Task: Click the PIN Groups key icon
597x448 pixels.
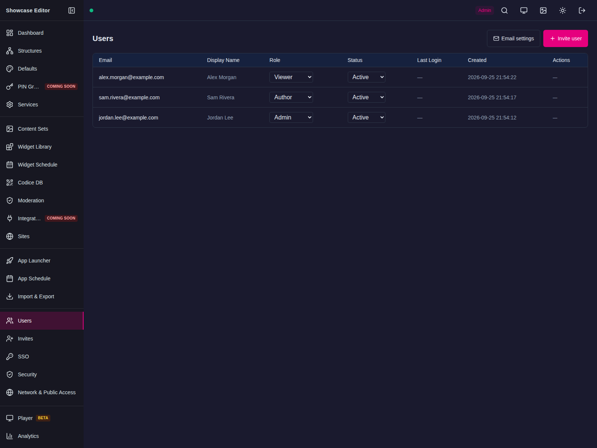Action: click(x=10, y=87)
